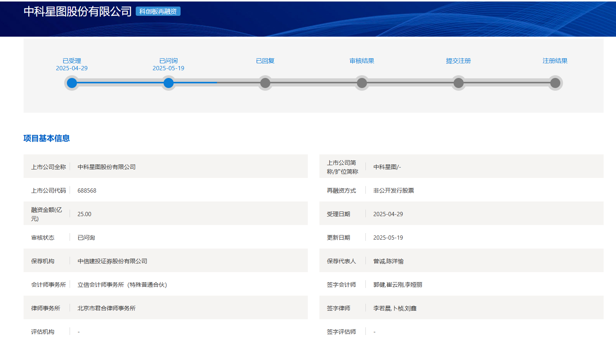Click accounting firm value 立信会计师事务所
Viewport: 616px width, 352px height.
tap(122, 285)
